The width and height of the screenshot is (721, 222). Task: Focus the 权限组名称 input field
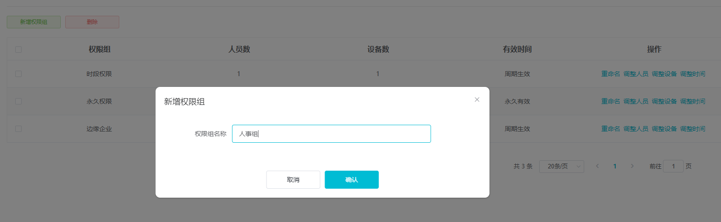(x=331, y=134)
